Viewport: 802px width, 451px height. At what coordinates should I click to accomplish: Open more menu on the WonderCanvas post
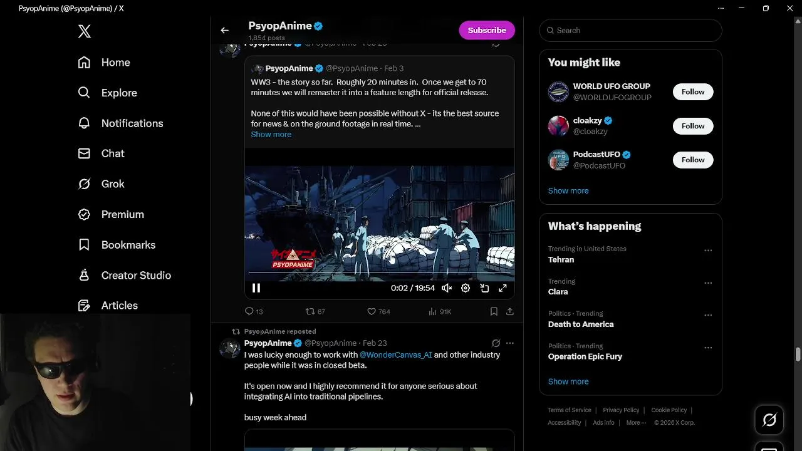click(x=510, y=343)
